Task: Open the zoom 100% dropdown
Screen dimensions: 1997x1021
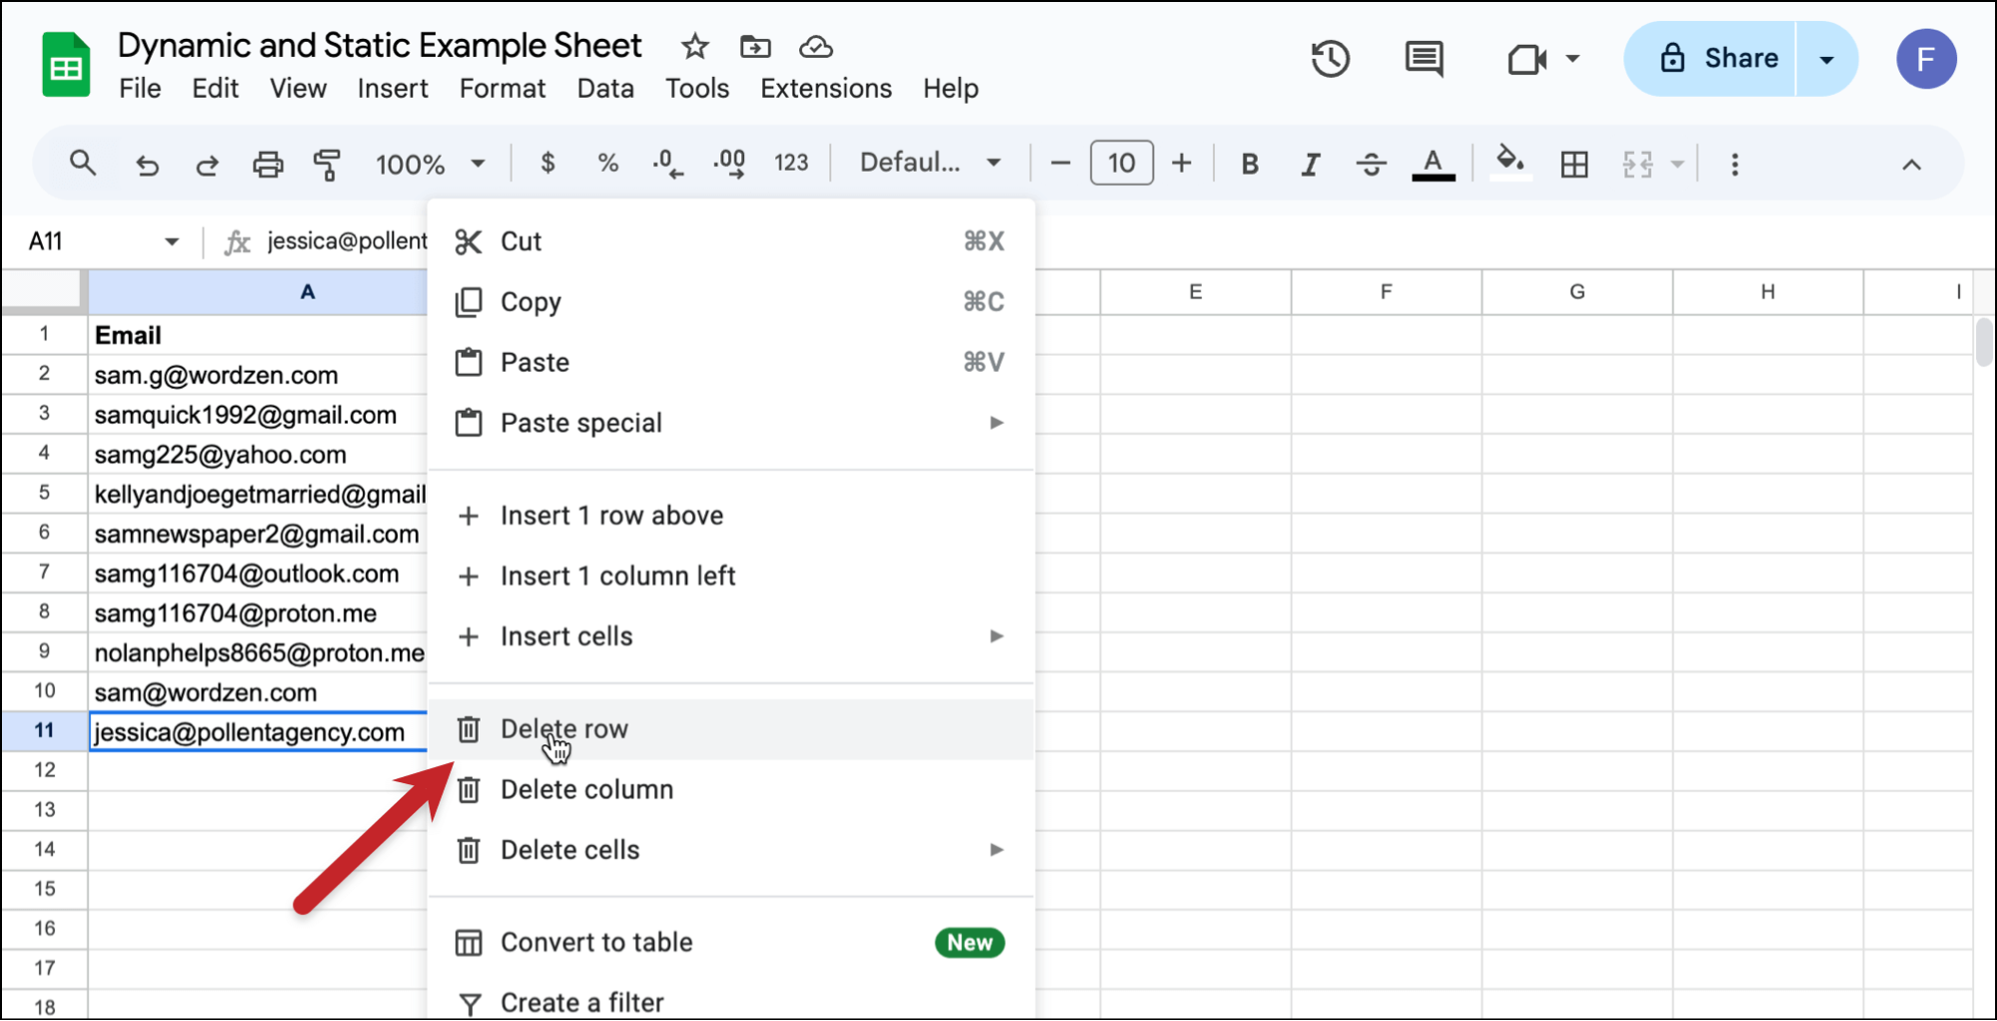Action: (x=430, y=164)
